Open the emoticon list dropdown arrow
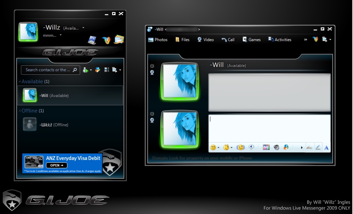This screenshot has width=353, height=214. (x=218, y=148)
